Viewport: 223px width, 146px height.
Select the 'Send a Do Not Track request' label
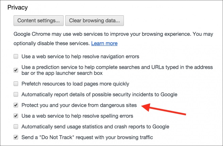click(87, 137)
